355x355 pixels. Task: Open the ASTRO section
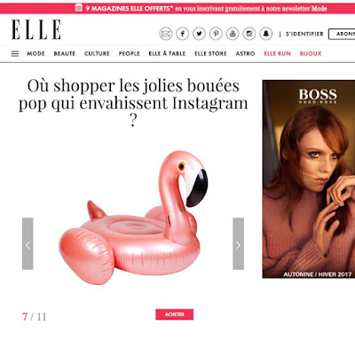coord(245,53)
